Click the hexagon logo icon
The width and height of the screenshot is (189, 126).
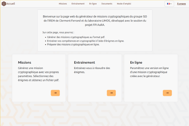(x=3, y=4)
